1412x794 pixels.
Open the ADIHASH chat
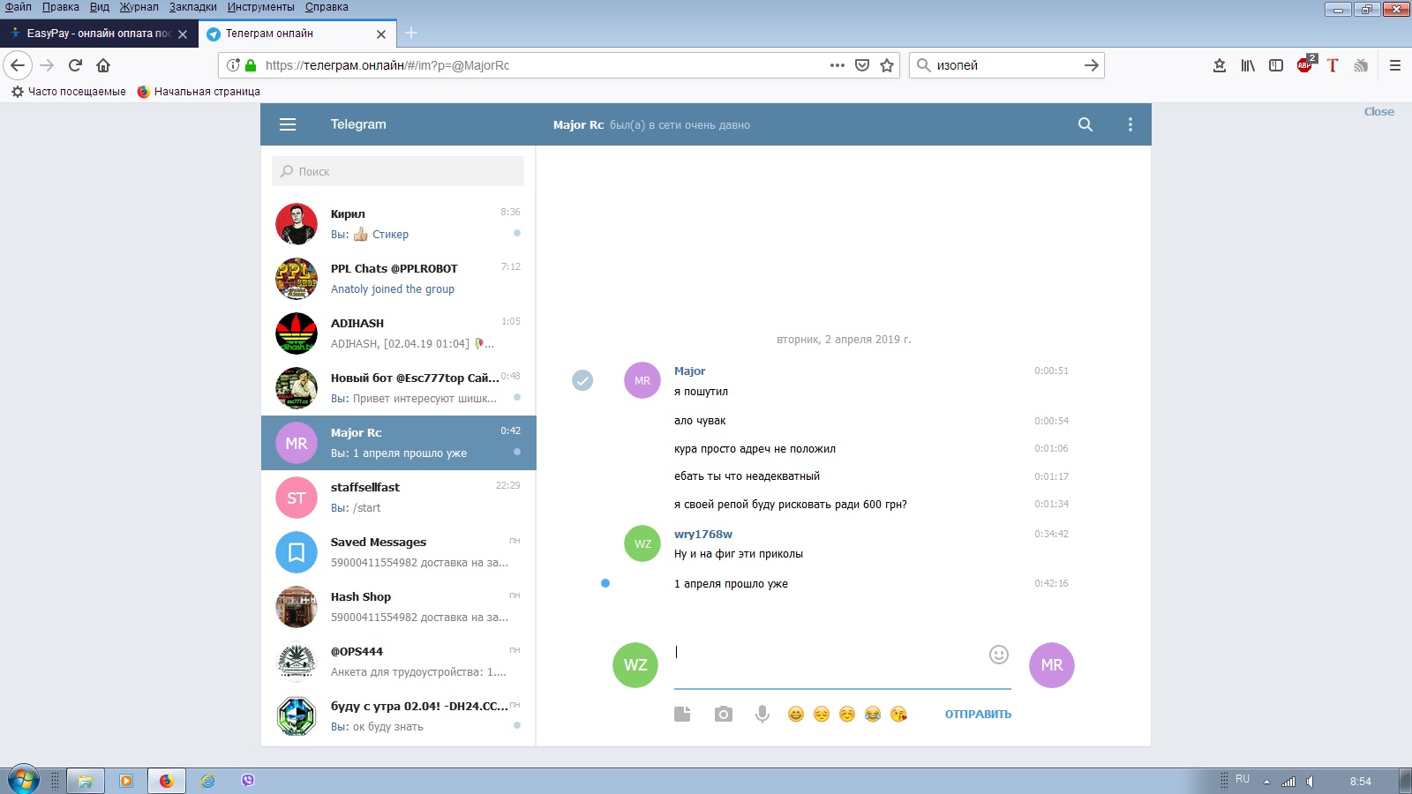(398, 333)
